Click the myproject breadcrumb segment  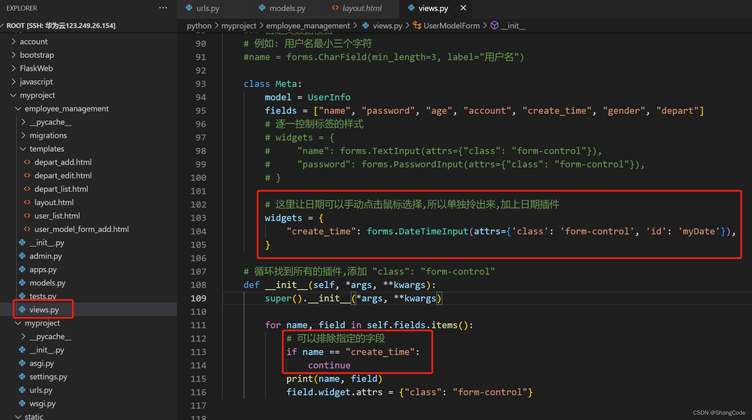[239, 26]
